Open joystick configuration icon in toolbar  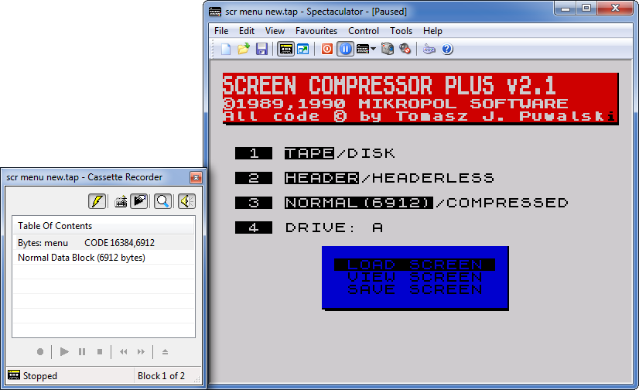(x=429, y=50)
